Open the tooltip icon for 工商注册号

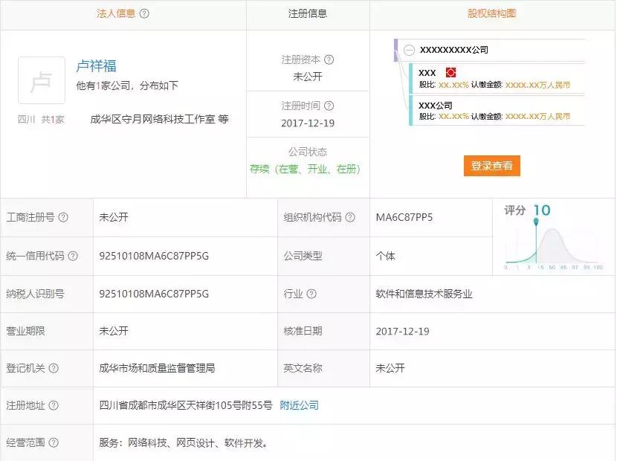tap(62, 218)
